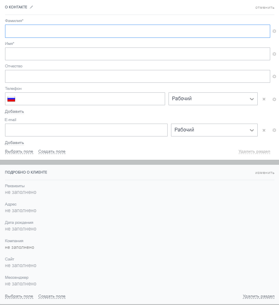Click the E-mail address input field
The image size is (279, 305).
tap(86, 130)
